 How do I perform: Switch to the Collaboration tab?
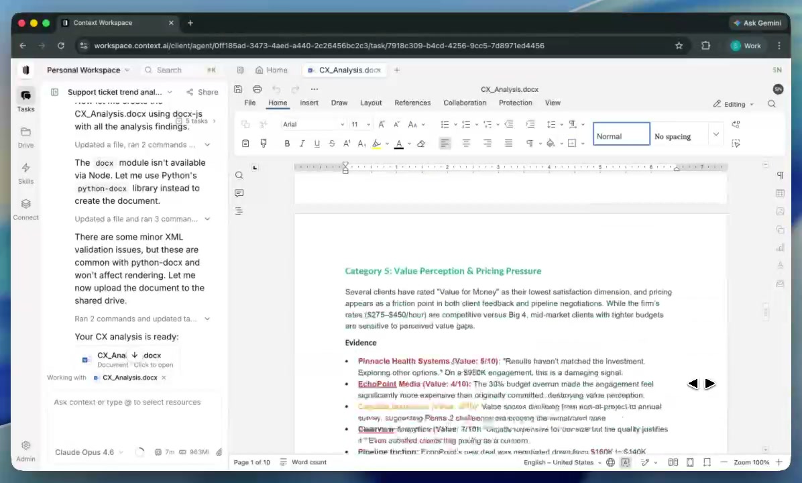coord(465,103)
